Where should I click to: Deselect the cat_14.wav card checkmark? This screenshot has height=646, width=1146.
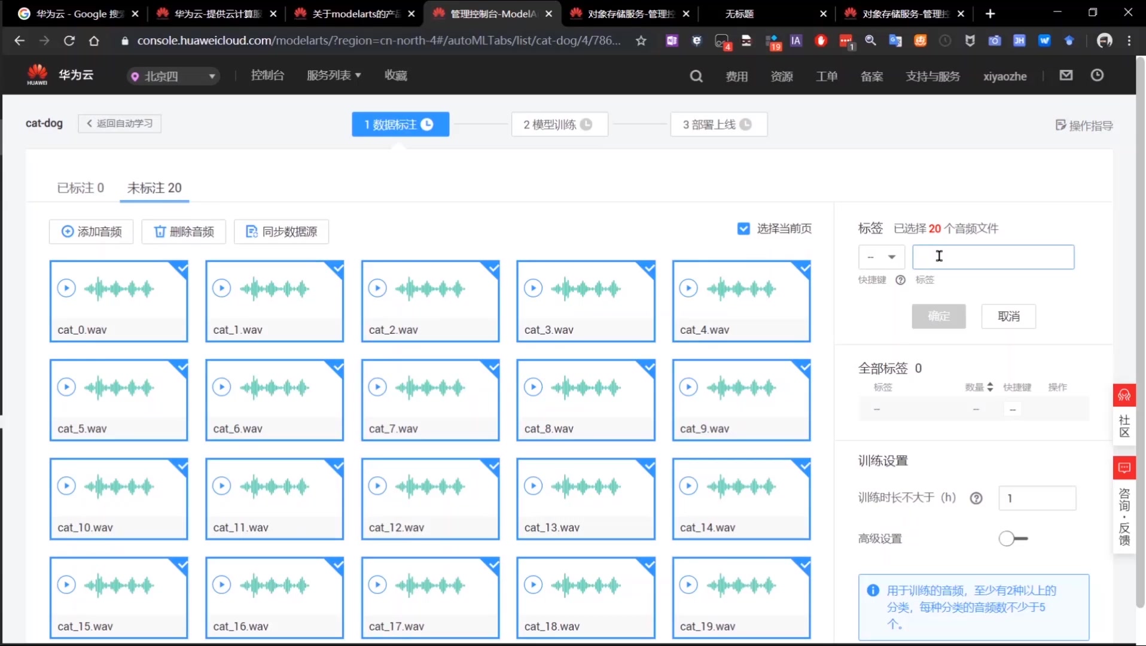tap(804, 465)
